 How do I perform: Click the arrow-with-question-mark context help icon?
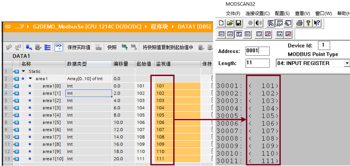pyautogui.click(x=317, y=23)
